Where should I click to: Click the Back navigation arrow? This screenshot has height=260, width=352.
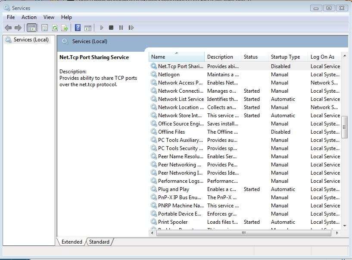click(x=8, y=27)
